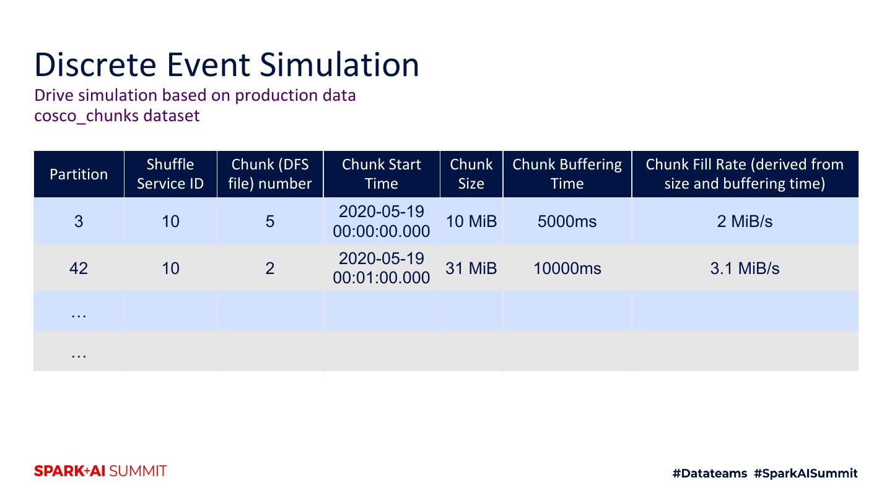Click the cell showing partition 42
This screenshot has height=501, width=892.
79,268
